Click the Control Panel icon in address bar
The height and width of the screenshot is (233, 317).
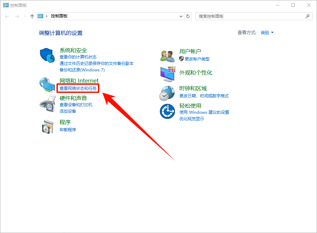(40, 16)
